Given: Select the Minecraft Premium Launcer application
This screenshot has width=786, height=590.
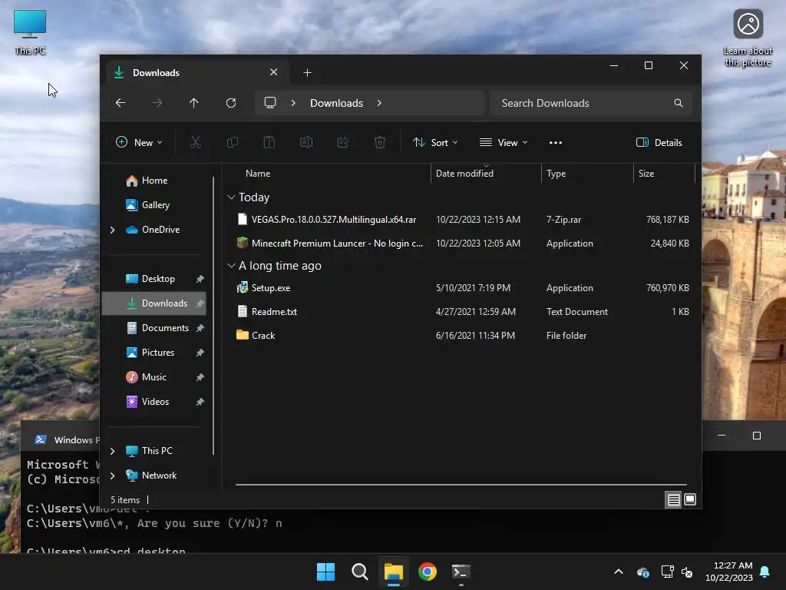Looking at the screenshot, I should (x=462, y=244).
